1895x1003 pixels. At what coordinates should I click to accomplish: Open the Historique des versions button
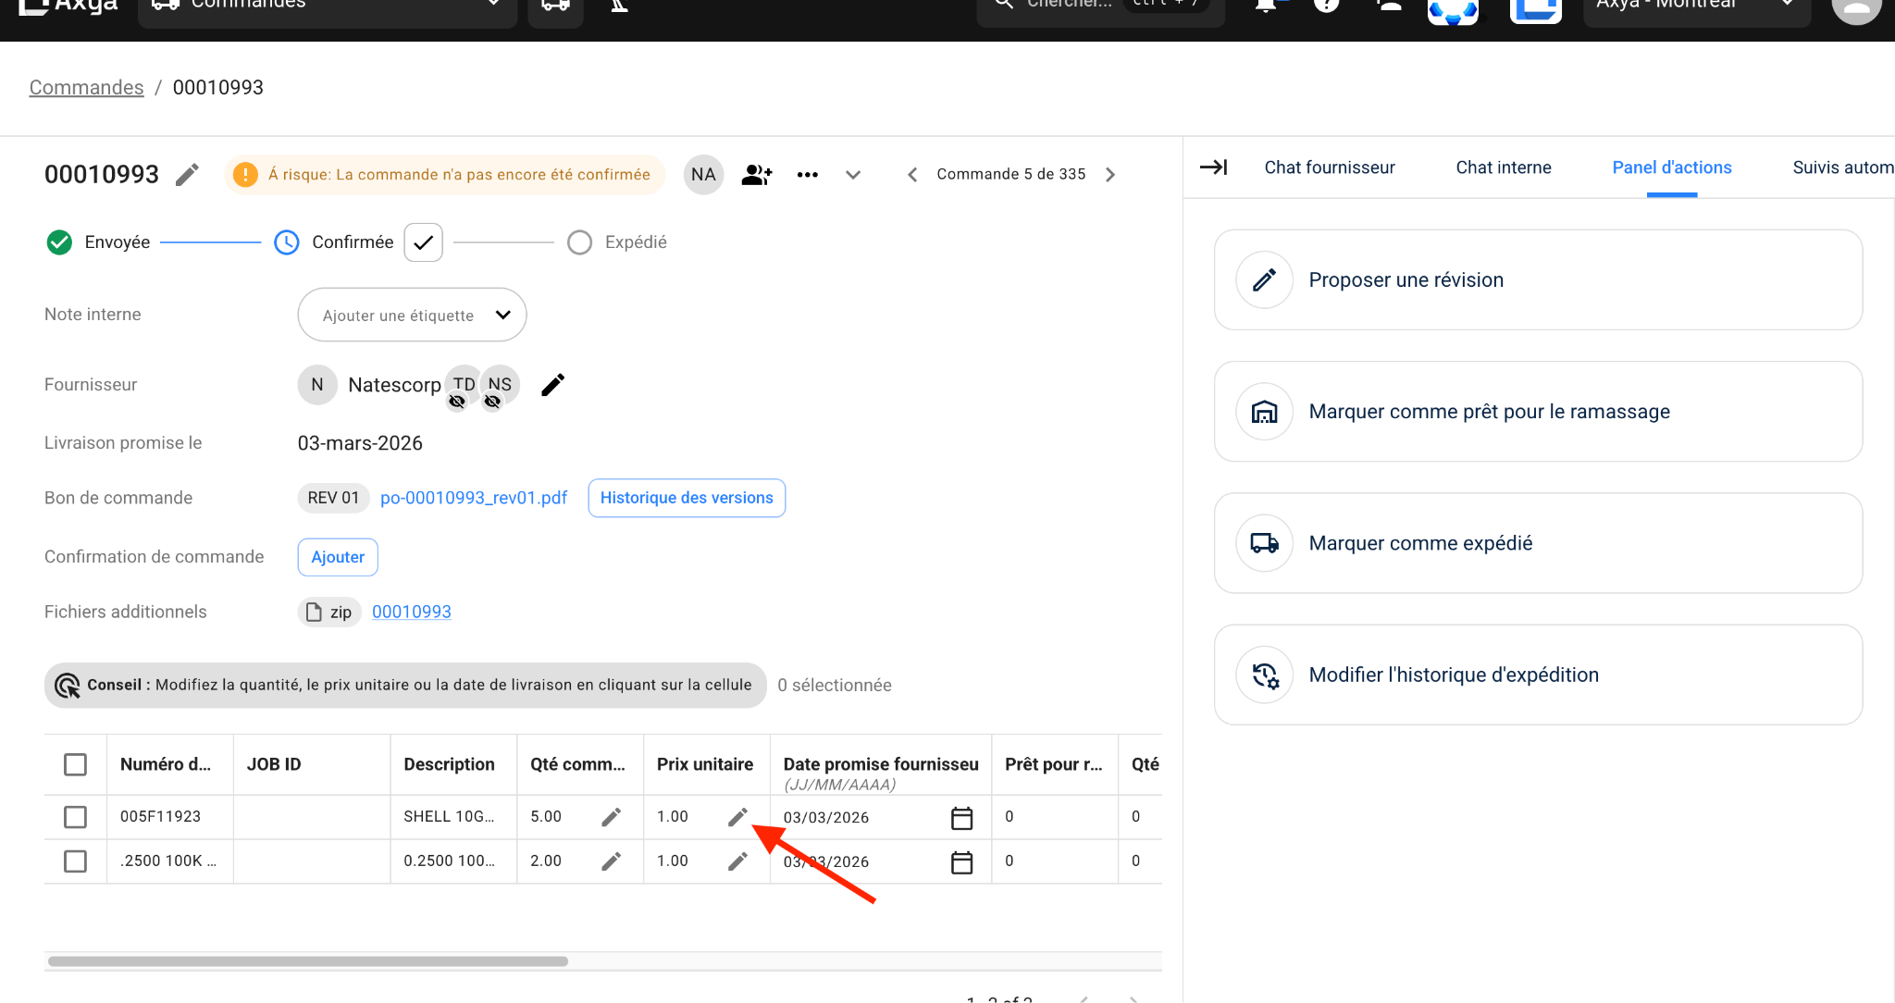pyautogui.click(x=686, y=498)
